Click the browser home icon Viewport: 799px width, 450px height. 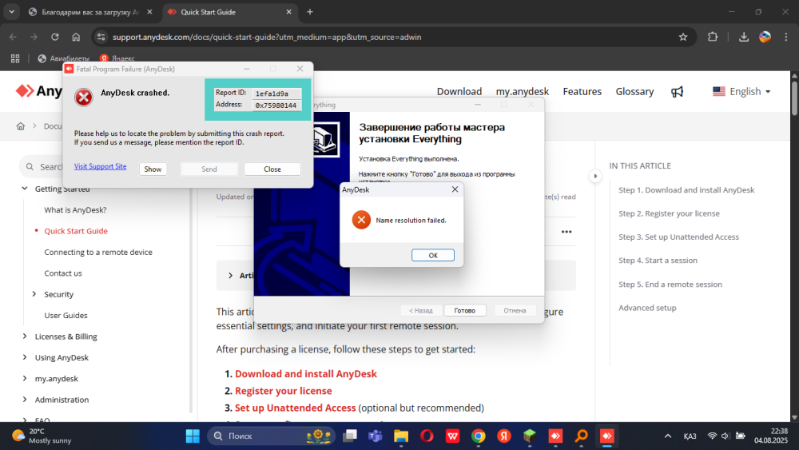pyautogui.click(x=76, y=37)
